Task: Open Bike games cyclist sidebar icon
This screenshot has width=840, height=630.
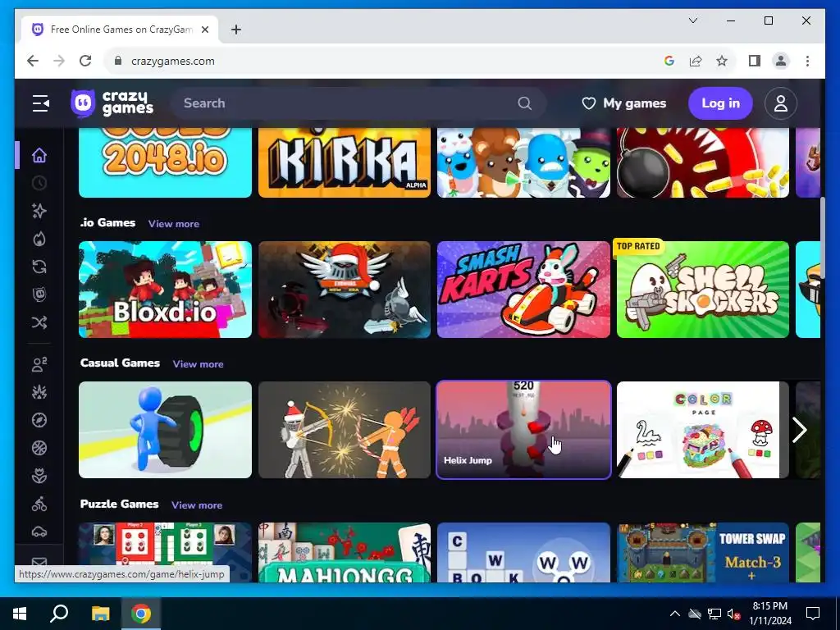Action: pyautogui.click(x=39, y=504)
